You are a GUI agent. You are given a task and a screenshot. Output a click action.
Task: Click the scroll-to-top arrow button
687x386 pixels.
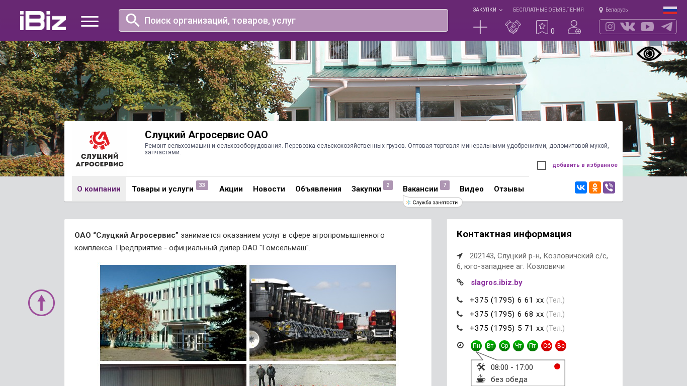point(41,303)
